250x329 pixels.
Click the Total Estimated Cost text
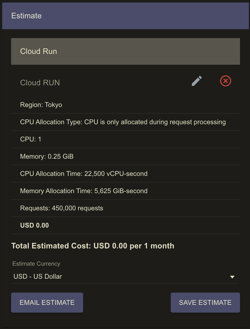point(93,246)
